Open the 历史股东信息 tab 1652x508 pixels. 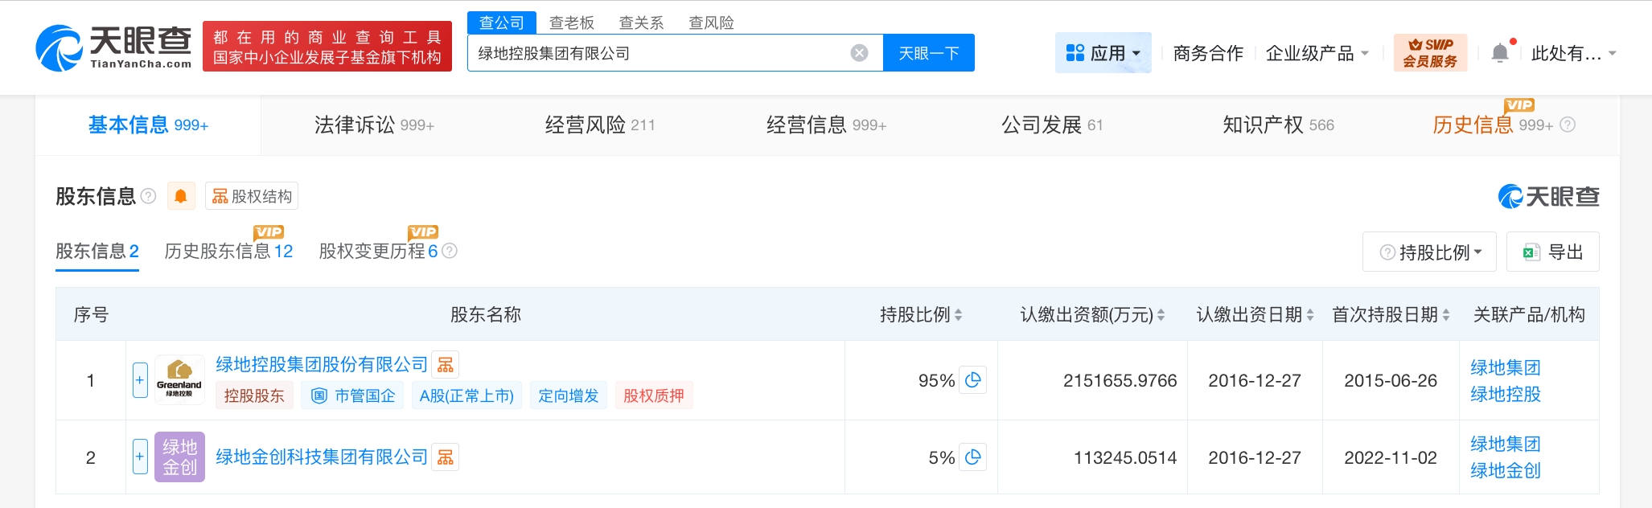228,252
